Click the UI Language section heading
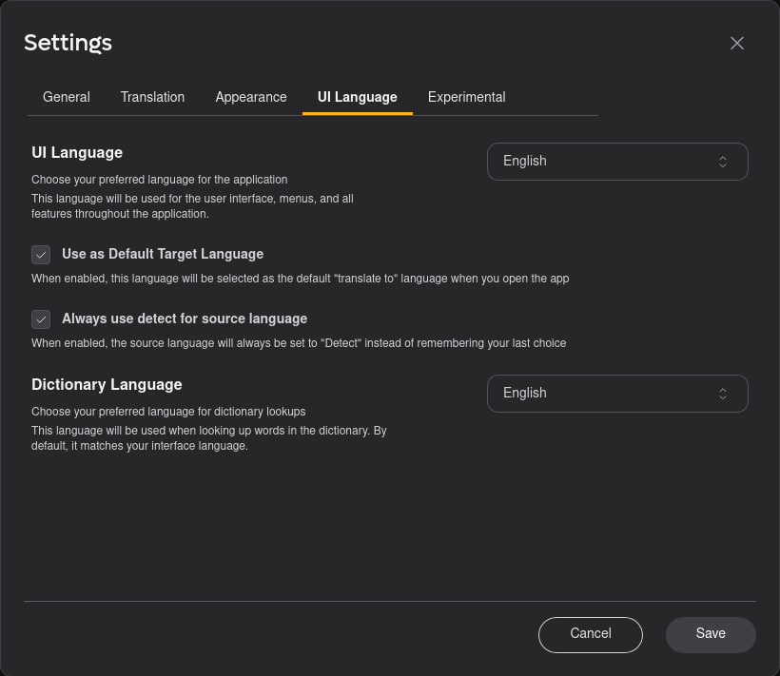This screenshot has width=780, height=676. (x=77, y=152)
